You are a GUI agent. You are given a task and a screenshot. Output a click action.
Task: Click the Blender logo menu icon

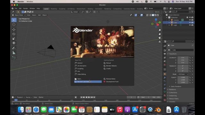12,9
